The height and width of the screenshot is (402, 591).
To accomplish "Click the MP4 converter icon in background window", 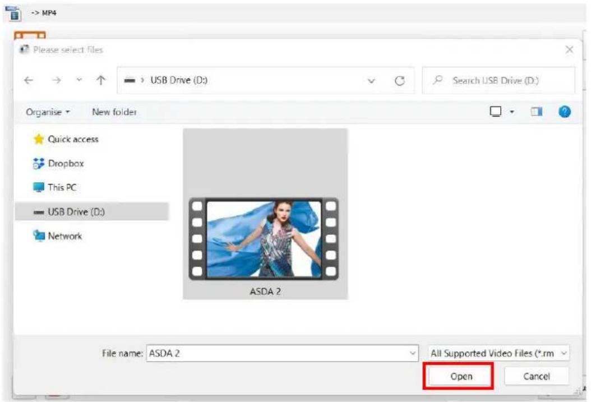I will (13, 13).
